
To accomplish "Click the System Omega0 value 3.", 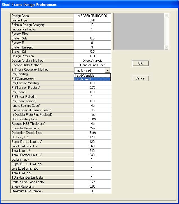I will pos(92,47).
